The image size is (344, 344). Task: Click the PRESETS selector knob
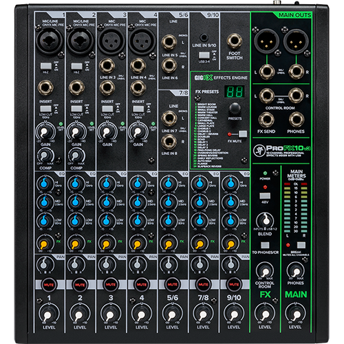tap(235, 109)
